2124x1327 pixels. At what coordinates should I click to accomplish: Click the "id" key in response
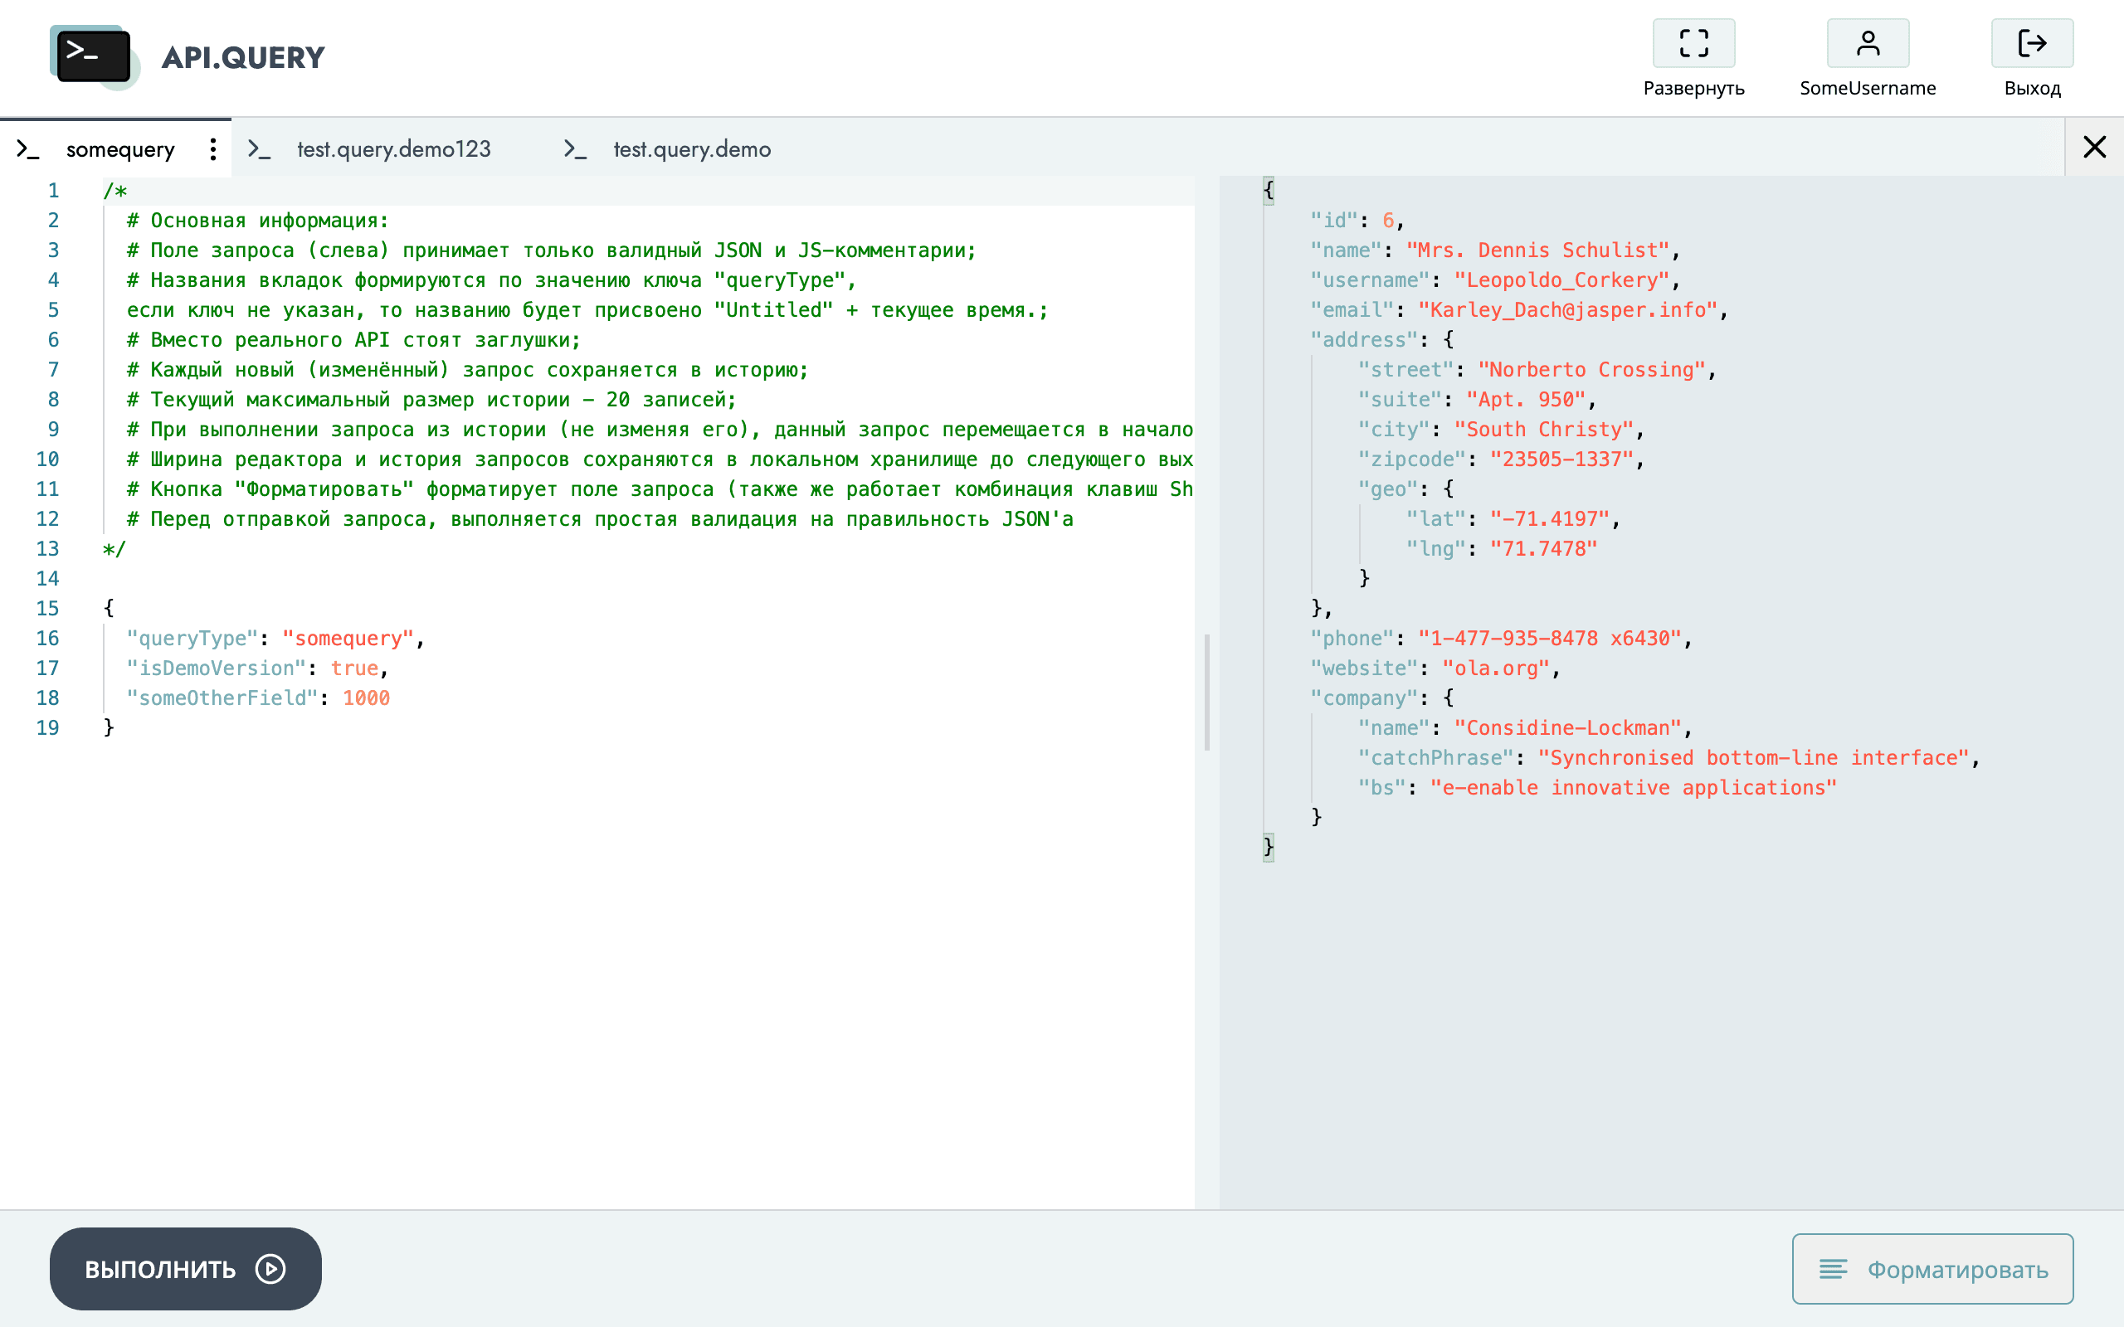[x=1333, y=221]
